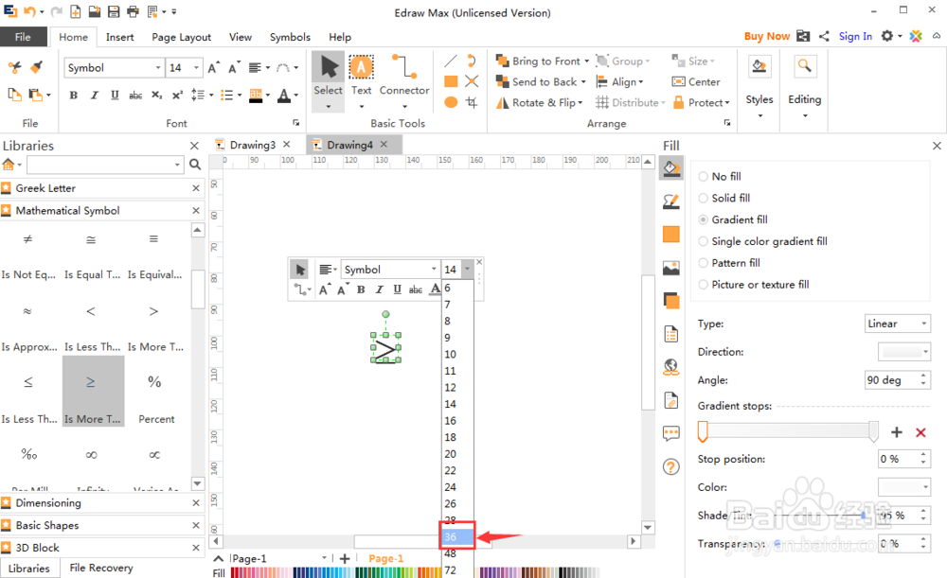Open the gradient Type Linear dropdown
The image size is (947, 578).
pos(898,324)
